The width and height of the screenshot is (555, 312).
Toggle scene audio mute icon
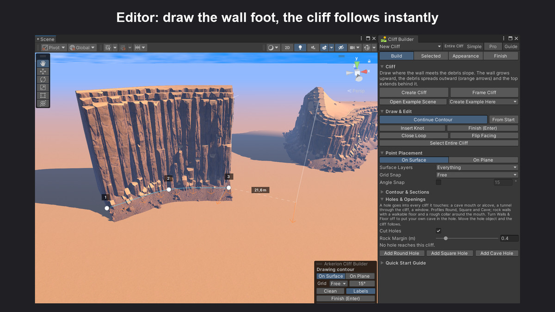(313, 48)
